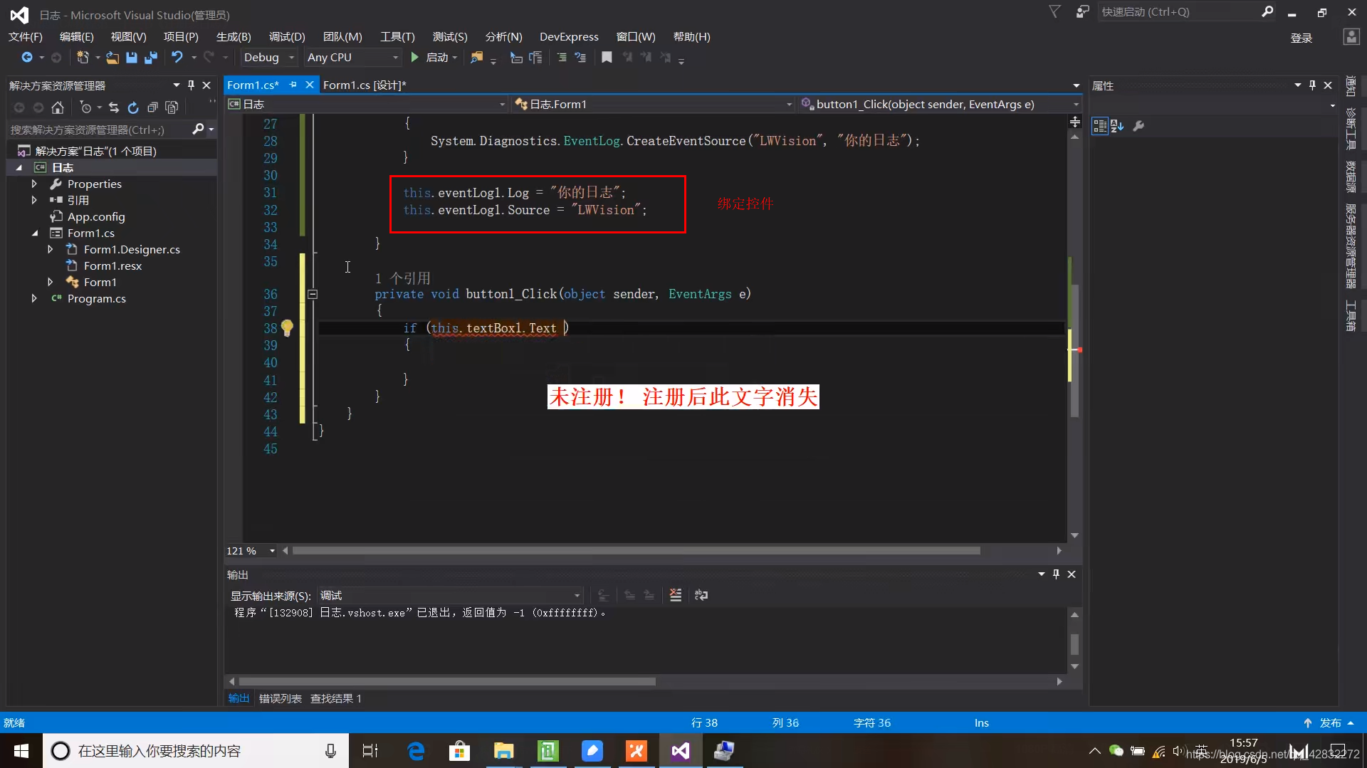
Task: Select Form1.resx in Solution Explorer
Action: click(x=112, y=265)
